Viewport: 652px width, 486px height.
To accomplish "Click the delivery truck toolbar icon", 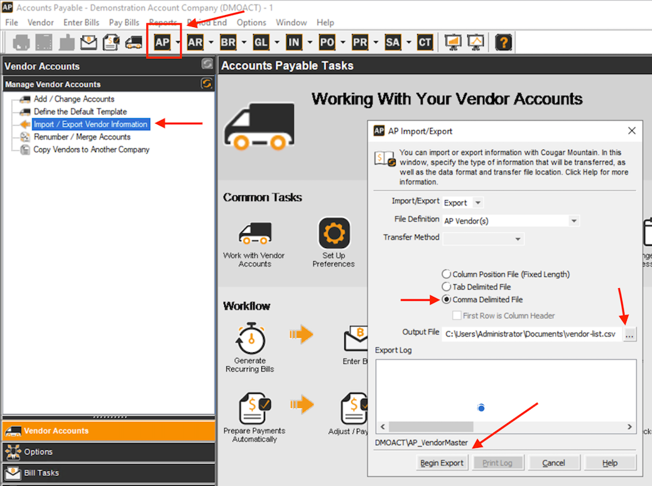I will point(133,42).
